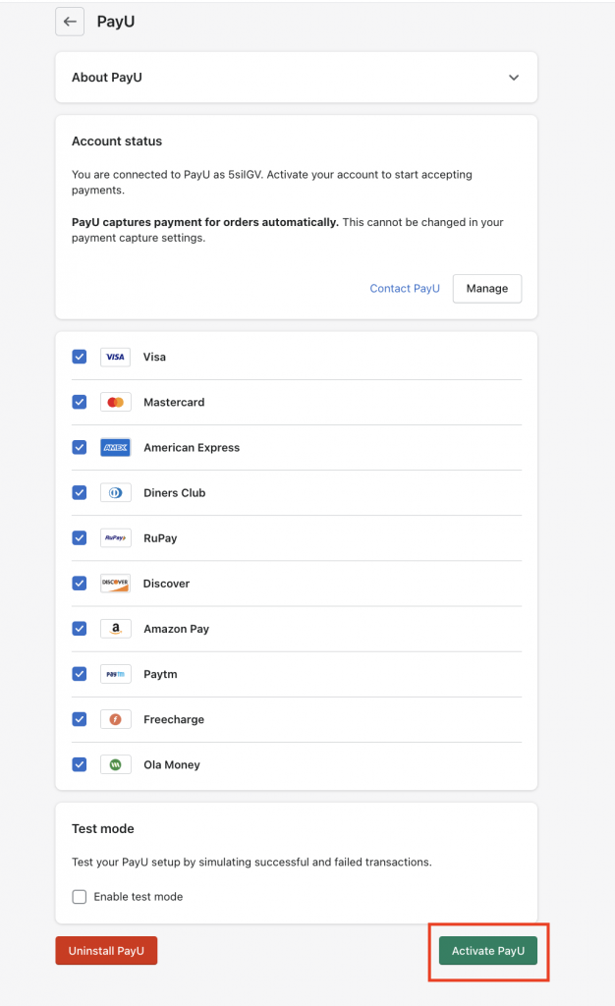Click the Ola Money logo icon
Screen dimensions: 615x1006
click(x=115, y=764)
